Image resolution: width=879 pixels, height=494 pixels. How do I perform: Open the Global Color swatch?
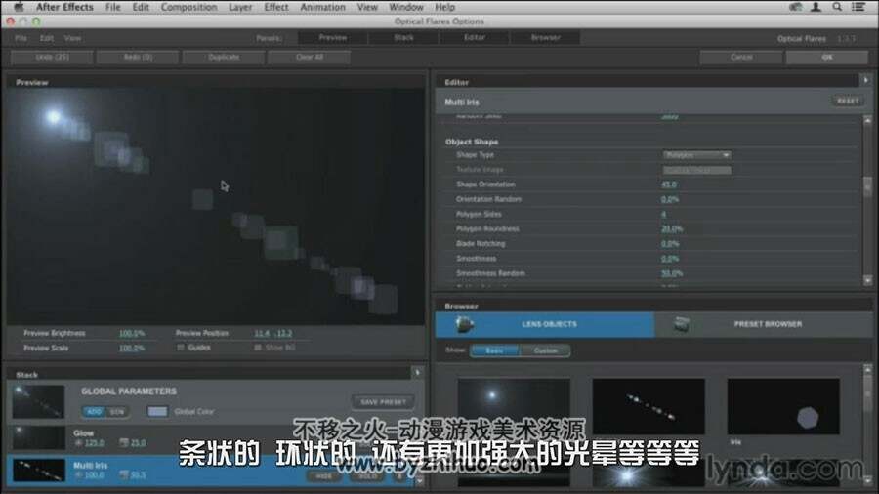[x=157, y=412]
